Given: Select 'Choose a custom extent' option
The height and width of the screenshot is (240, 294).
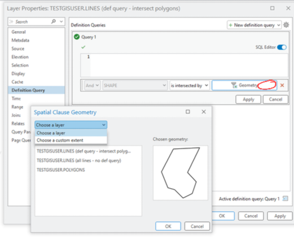Looking at the screenshot, I should 71,140.
